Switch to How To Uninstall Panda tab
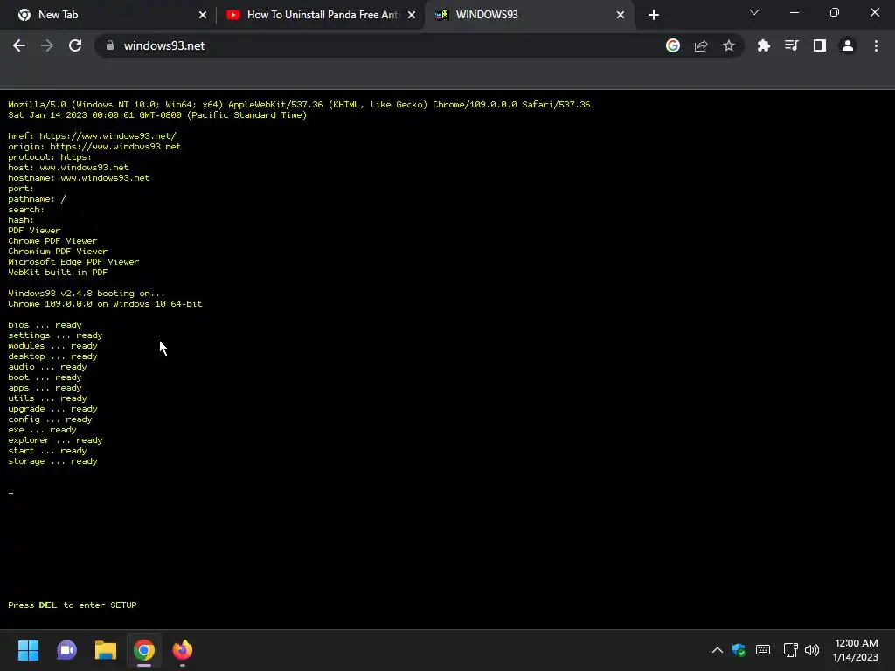 [x=322, y=15]
